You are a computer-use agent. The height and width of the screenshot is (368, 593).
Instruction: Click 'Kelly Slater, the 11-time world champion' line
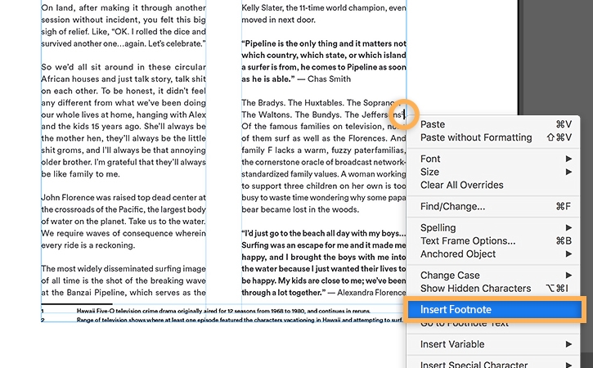pyautogui.click(x=324, y=8)
